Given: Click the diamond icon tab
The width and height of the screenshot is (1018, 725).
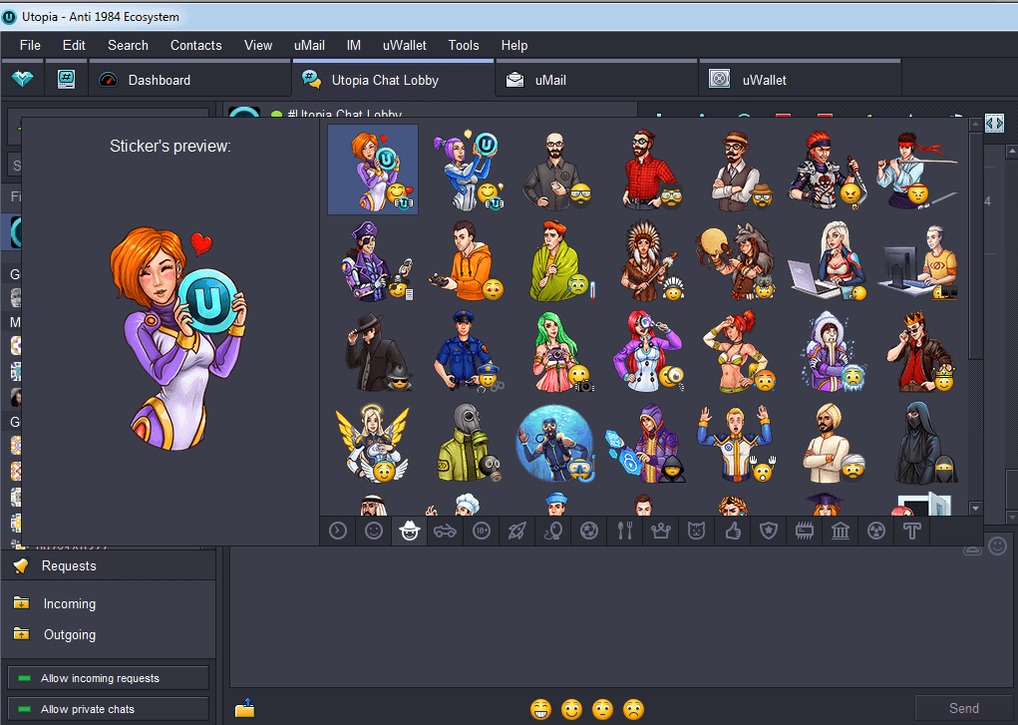Looking at the screenshot, I should click(x=23, y=79).
